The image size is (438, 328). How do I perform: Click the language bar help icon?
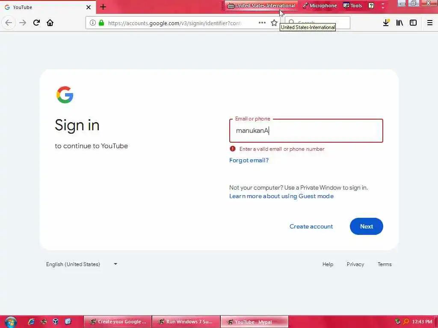(x=371, y=6)
